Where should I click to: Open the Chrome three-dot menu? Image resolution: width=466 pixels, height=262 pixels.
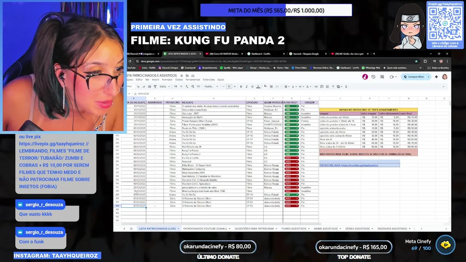[x=447, y=61]
